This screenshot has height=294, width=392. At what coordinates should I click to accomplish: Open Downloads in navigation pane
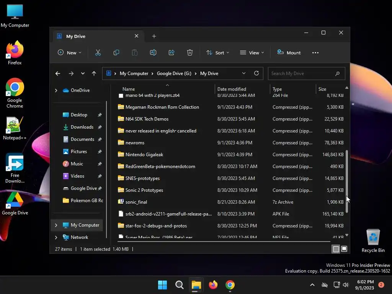click(82, 127)
